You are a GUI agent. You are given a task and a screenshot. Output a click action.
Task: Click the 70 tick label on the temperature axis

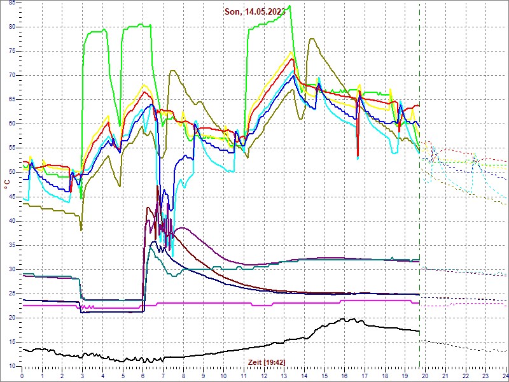pos(12,75)
